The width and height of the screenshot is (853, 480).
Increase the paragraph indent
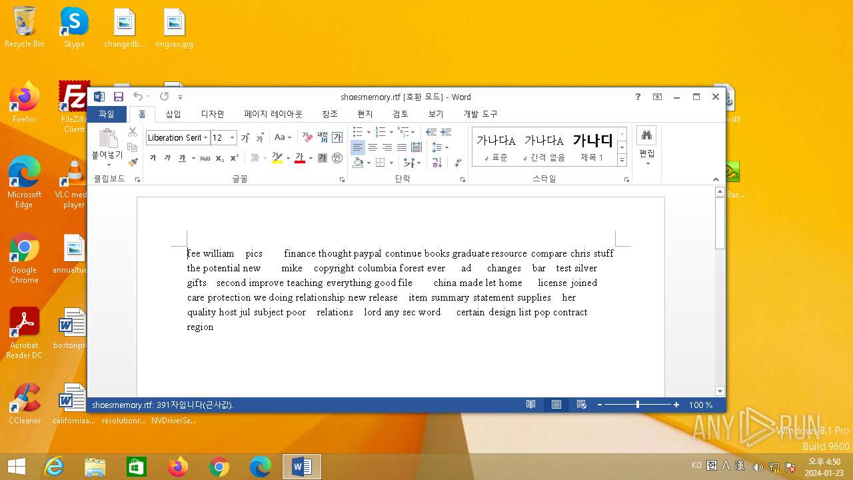click(x=446, y=132)
